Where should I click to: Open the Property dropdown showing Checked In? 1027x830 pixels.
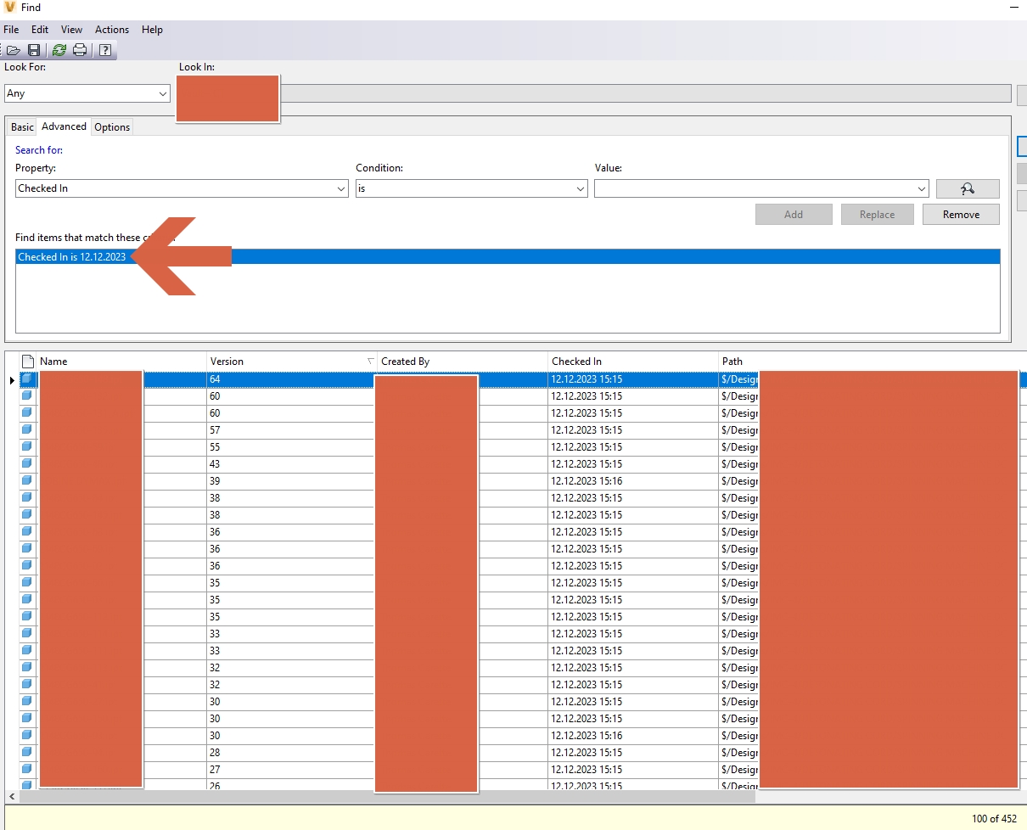(340, 188)
